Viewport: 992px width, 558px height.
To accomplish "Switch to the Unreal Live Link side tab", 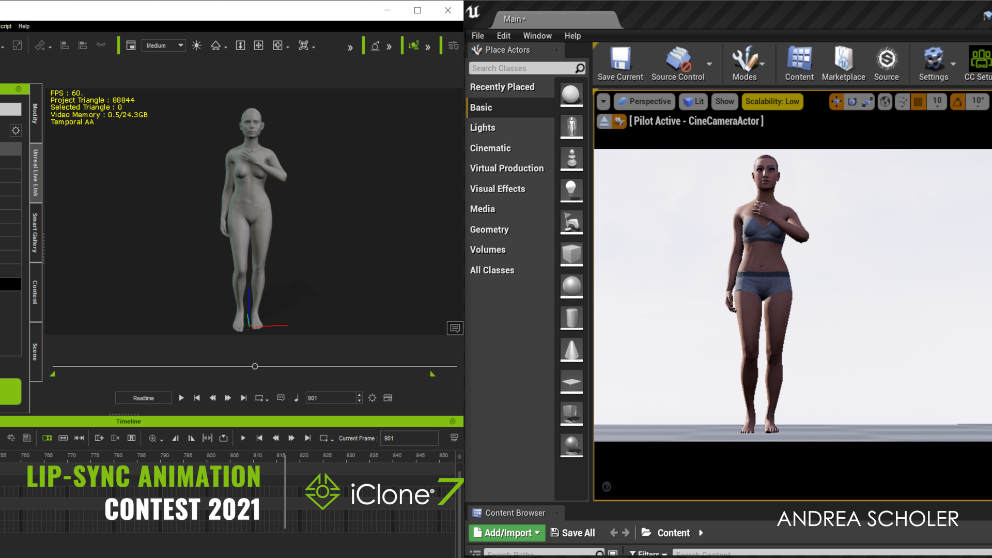I will (x=36, y=173).
